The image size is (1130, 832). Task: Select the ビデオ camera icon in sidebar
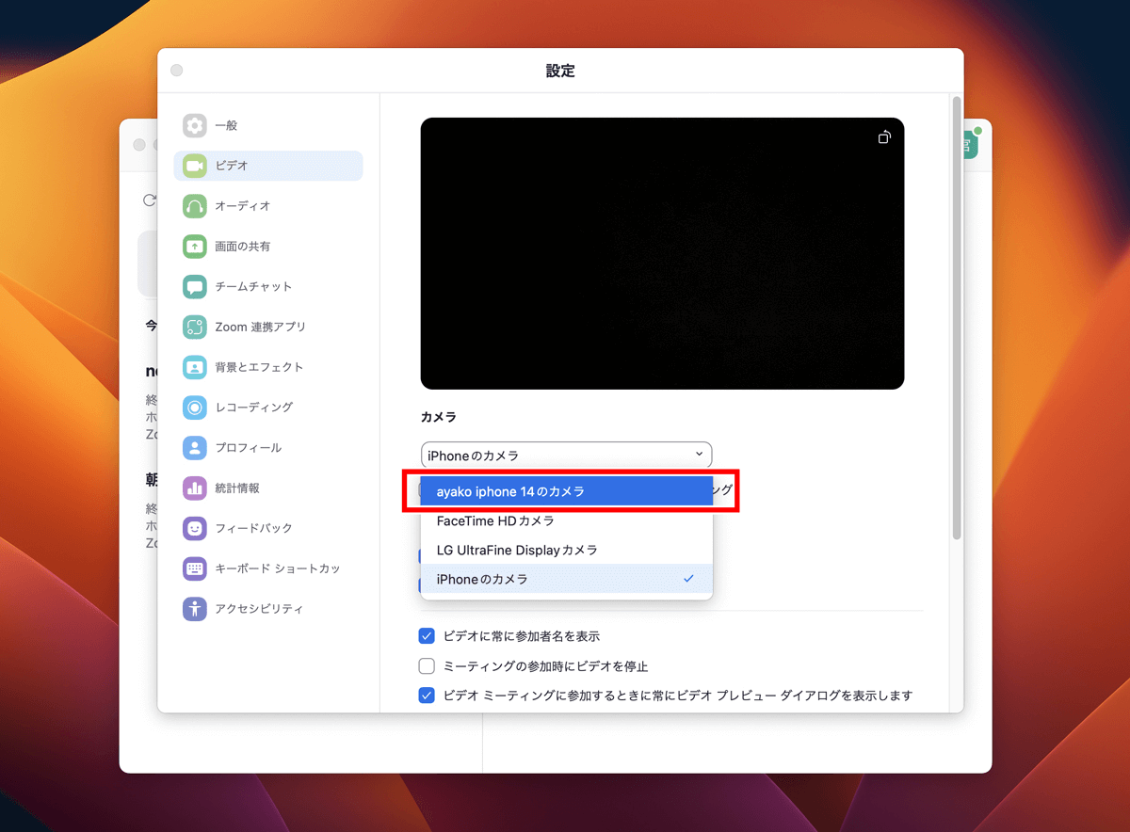[x=195, y=166]
